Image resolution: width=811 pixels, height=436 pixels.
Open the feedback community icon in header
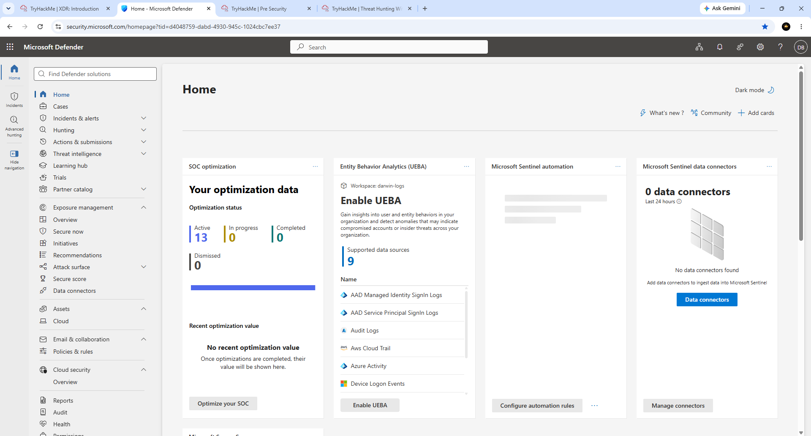[740, 47]
